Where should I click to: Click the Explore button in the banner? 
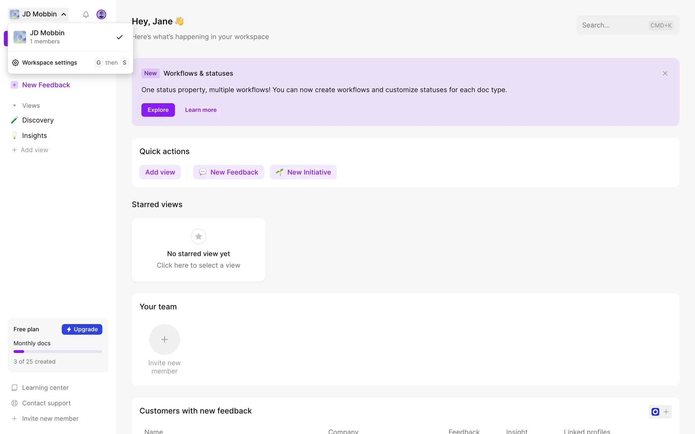158,110
